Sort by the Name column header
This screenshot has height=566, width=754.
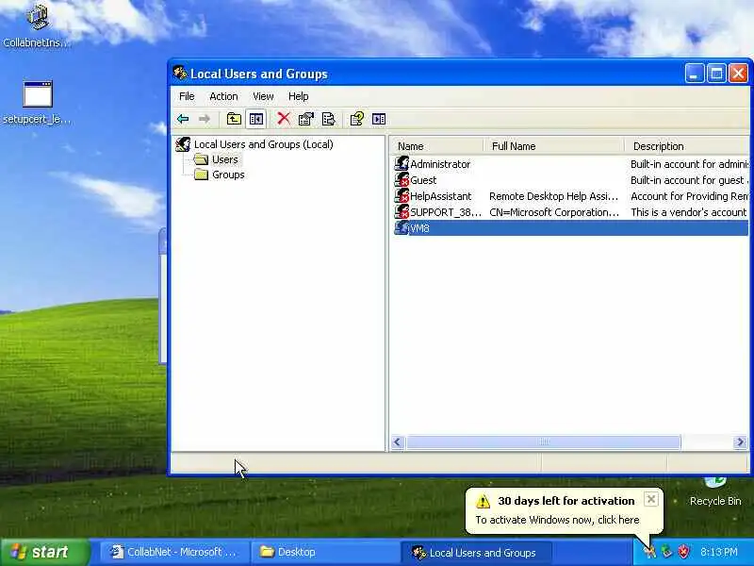click(x=436, y=146)
